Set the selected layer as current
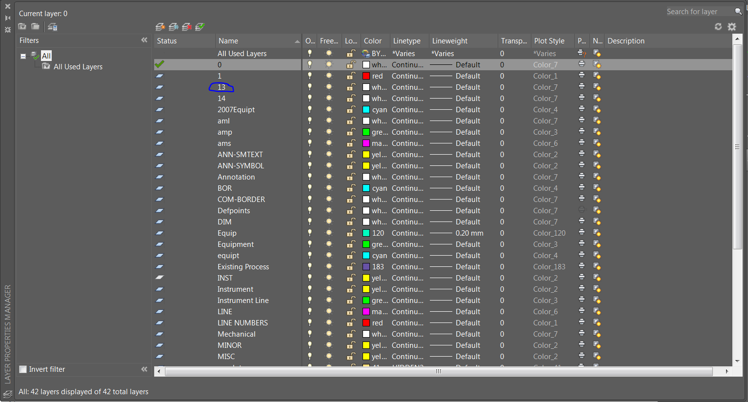This screenshot has height=402, width=748. click(x=200, y=27)
